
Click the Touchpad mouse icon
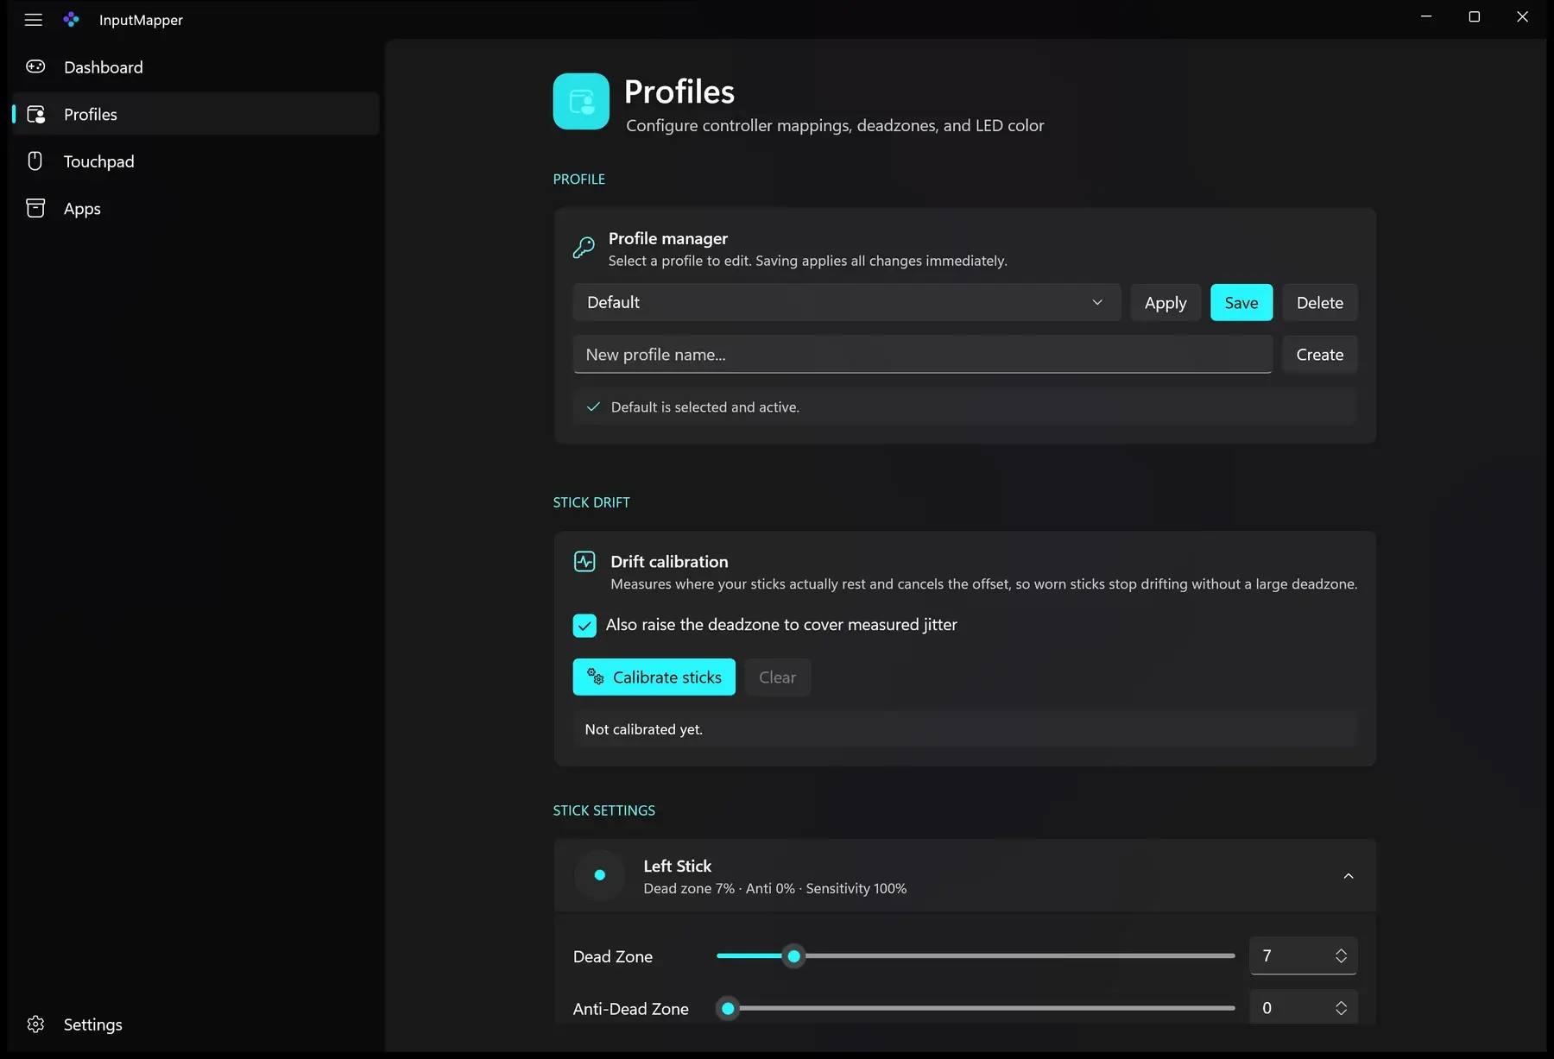pos(35,161)
